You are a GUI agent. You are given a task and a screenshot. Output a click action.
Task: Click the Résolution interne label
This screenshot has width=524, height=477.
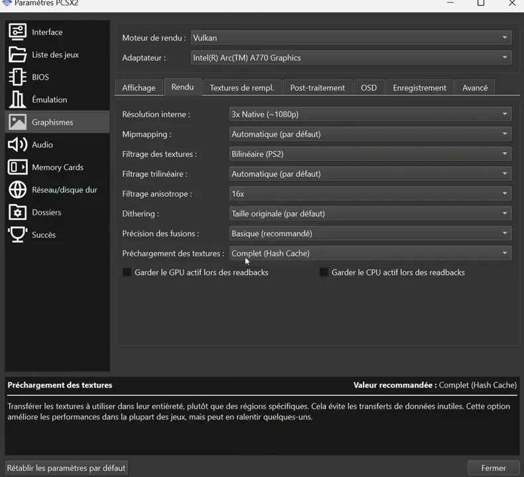156,114
